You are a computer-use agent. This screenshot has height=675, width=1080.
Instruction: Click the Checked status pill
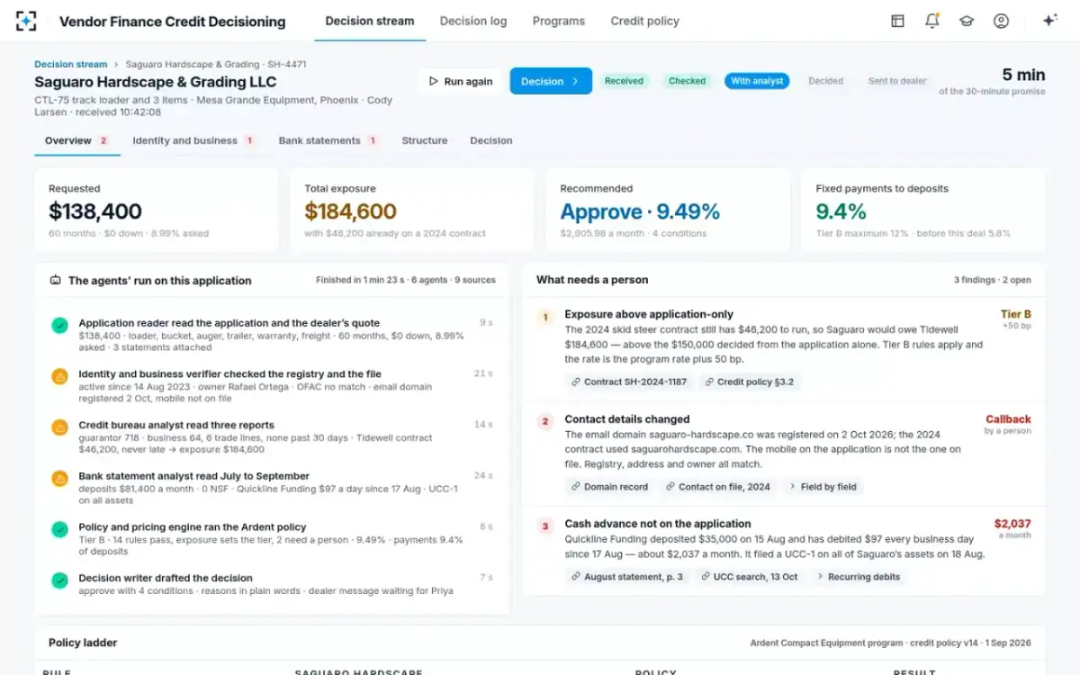pyautogui.click(x=687, y=81)
